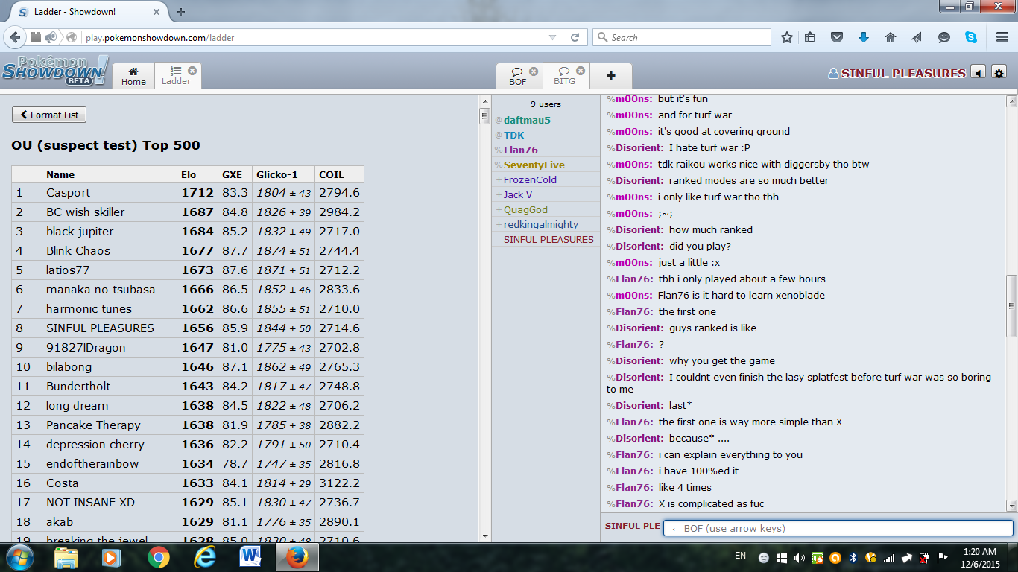
Task: Click the Pocket icon in Firefox toolbar
Action: [x=837, y=37]
